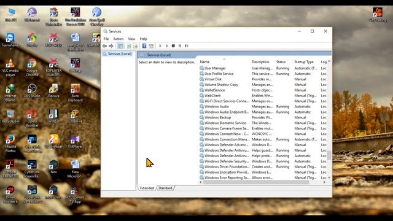393x221 pixels.
Task: Open WinZip desktop shortcut
Action: click(x=53, y=116)
